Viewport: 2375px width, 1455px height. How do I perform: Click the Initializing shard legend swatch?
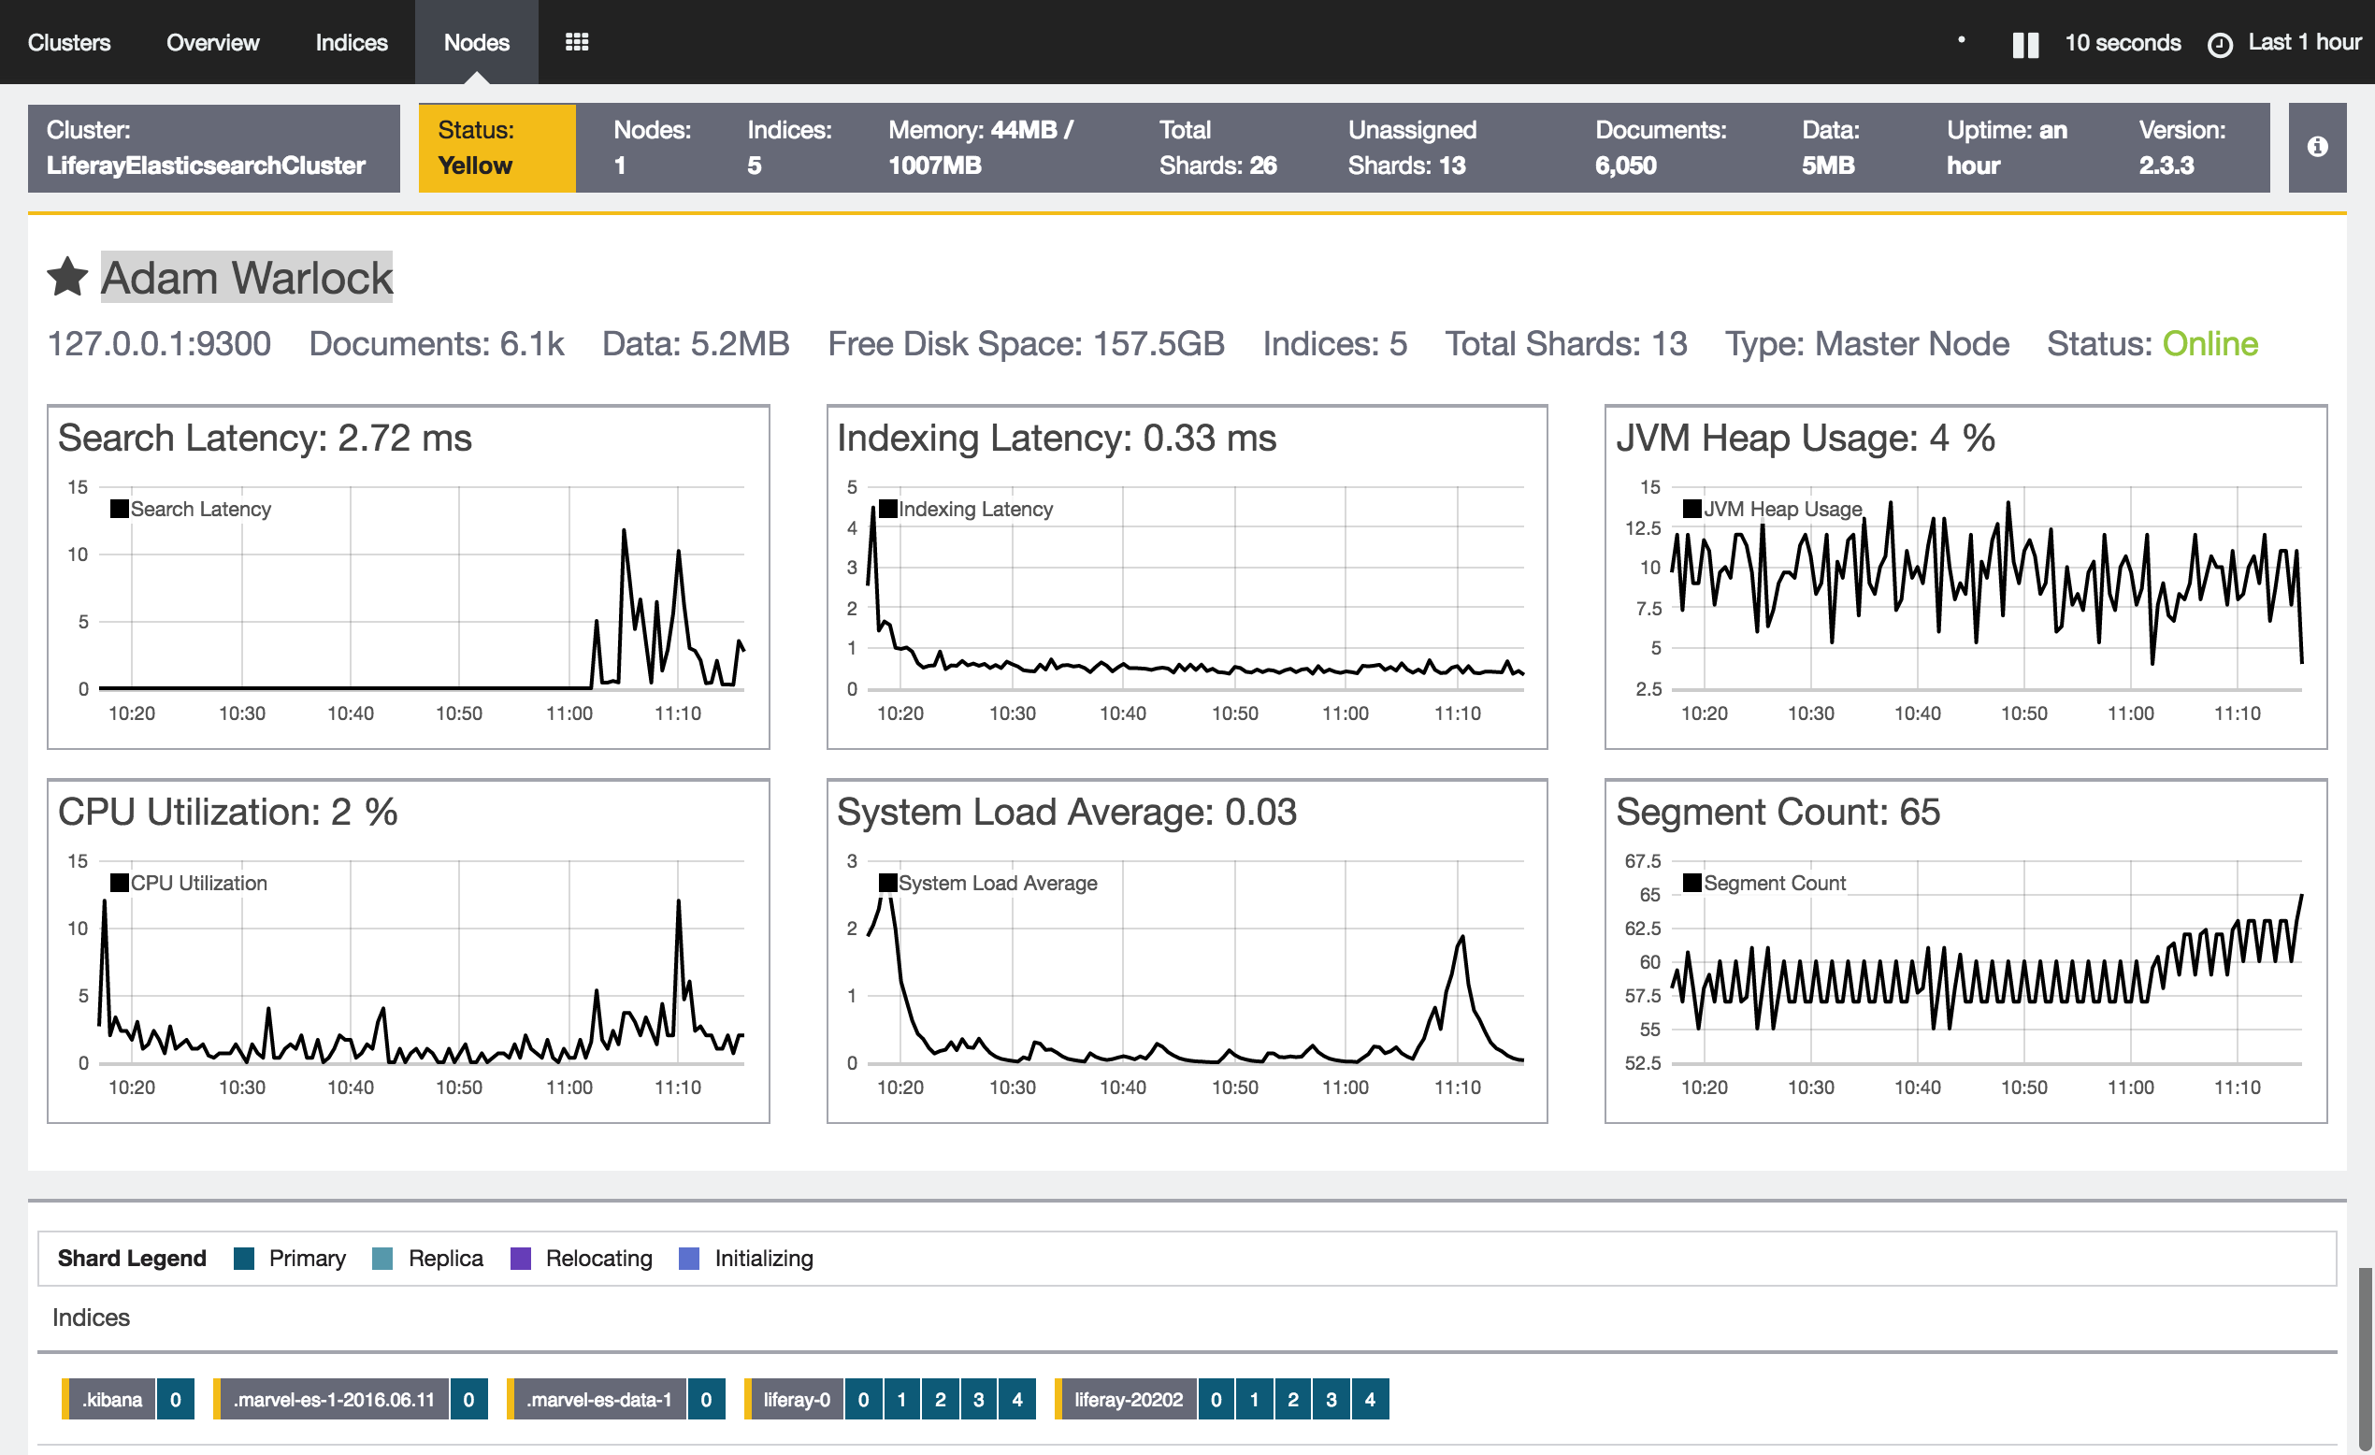(x=689, y=1259)
